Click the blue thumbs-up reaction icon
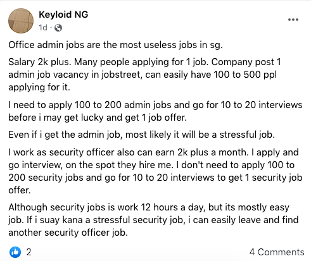Image resolution: width=311 pixels, height=261 pixels. pyautogui.click(x=15, y=252)
